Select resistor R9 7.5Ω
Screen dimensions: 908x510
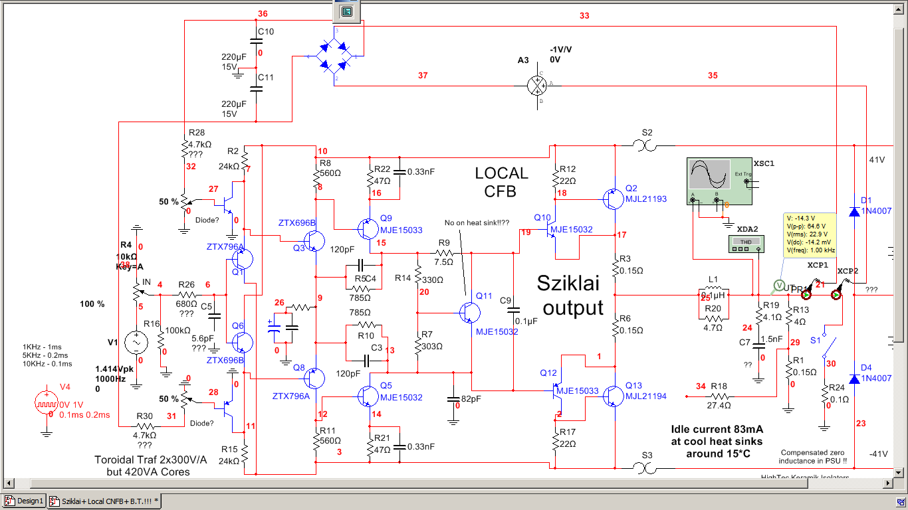[x=444, y=252]
